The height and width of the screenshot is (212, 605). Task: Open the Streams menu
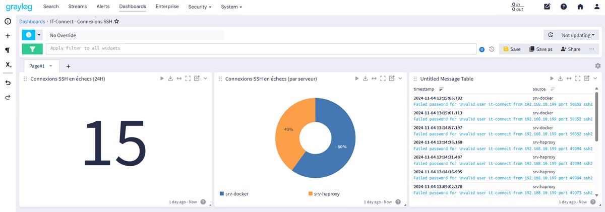tap(77, 7)
